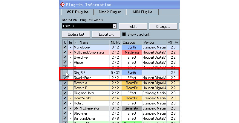The height and width of the screenshot is (123, 239).
Task: Uncheck the MultibandCompressor plug-in checkbox
Action: [65, 52]
